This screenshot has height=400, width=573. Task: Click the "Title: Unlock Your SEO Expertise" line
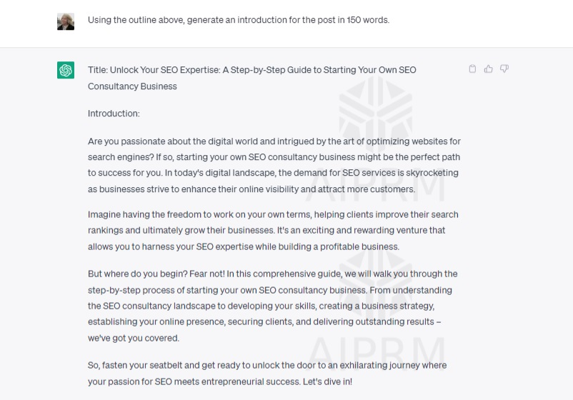coord(251,70)
